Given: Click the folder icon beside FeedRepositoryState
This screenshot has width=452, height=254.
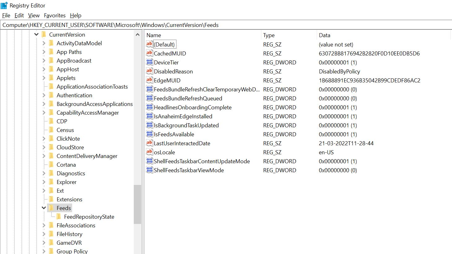Looking at the screenshot, I should point(59,217).
